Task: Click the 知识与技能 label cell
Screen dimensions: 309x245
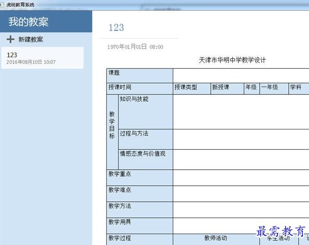Action: tap(146, 112)
